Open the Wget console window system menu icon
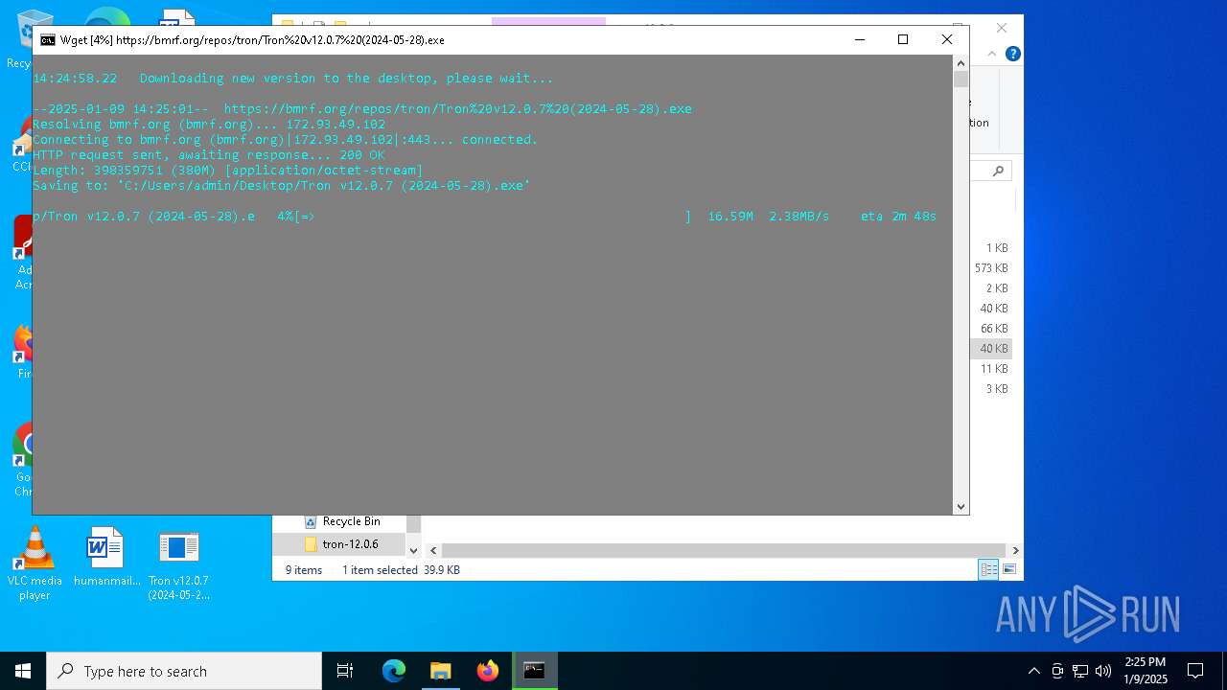Screen dimensions: 1227x690 coord(47,40)
